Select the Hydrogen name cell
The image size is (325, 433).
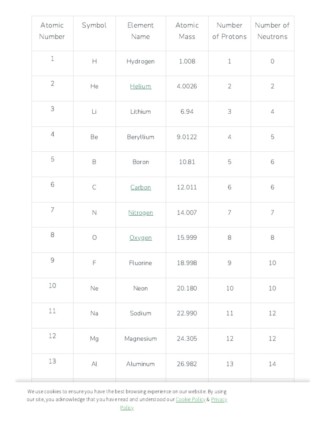(140, 61)
